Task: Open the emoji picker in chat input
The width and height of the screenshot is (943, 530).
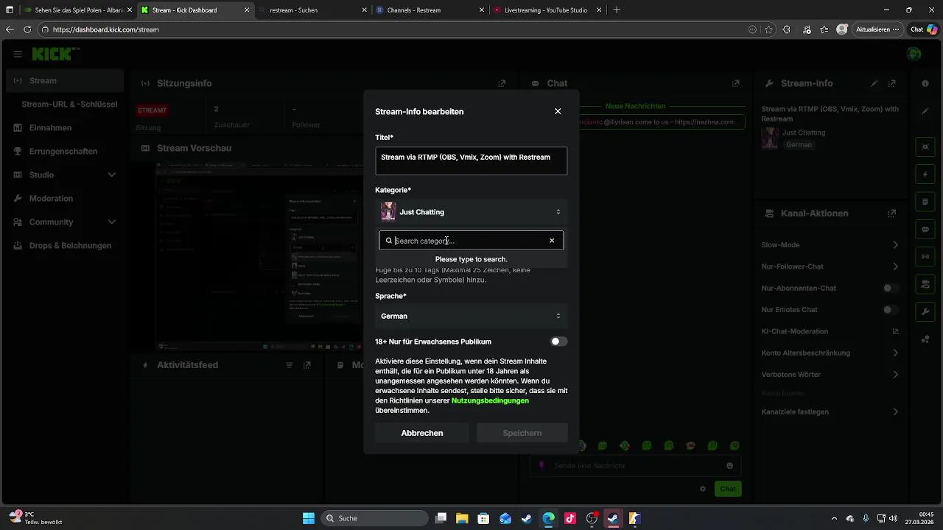Action: (730, 466)
